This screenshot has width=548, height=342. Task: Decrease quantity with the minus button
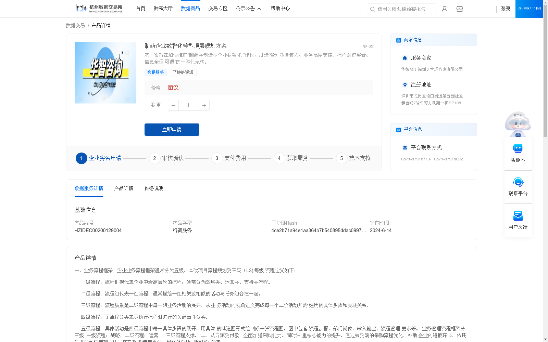pyautogui.click(x=173, y=105)
